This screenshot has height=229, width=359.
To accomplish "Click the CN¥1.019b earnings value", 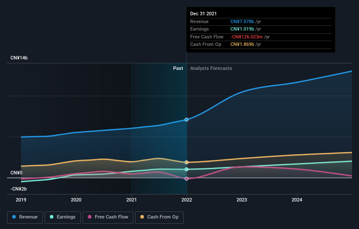I will tap(242, 29).
